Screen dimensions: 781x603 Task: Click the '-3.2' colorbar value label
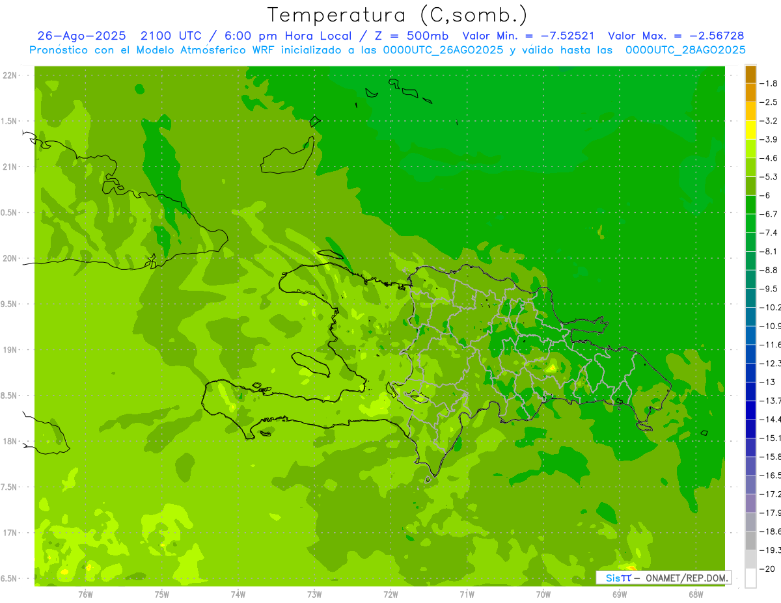[769, 121]
